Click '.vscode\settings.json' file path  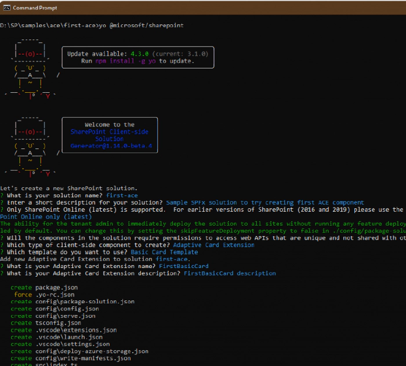72,344
